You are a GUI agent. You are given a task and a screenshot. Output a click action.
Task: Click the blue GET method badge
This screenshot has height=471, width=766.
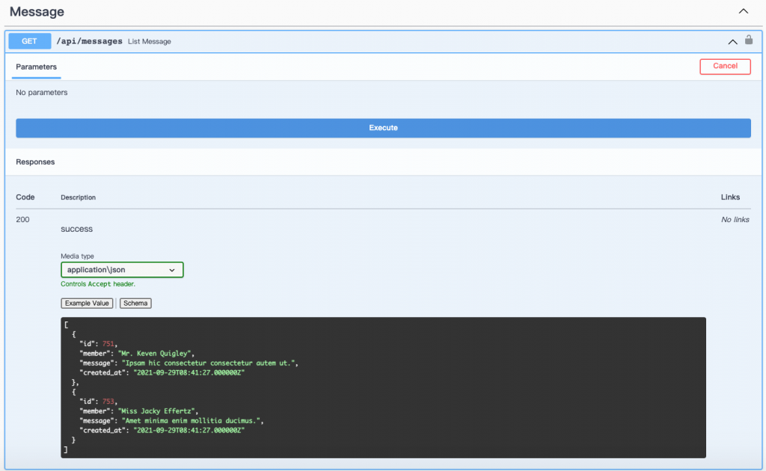[x=29, y=41]
